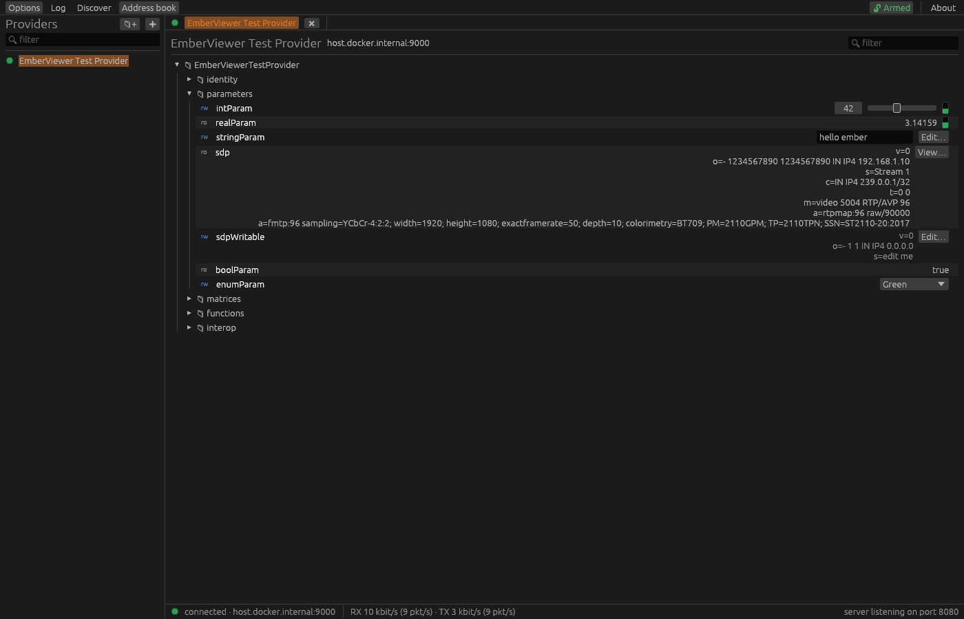Click Edit… button for stringParam
Screen dimensions: 964x619
pos(933,138)
